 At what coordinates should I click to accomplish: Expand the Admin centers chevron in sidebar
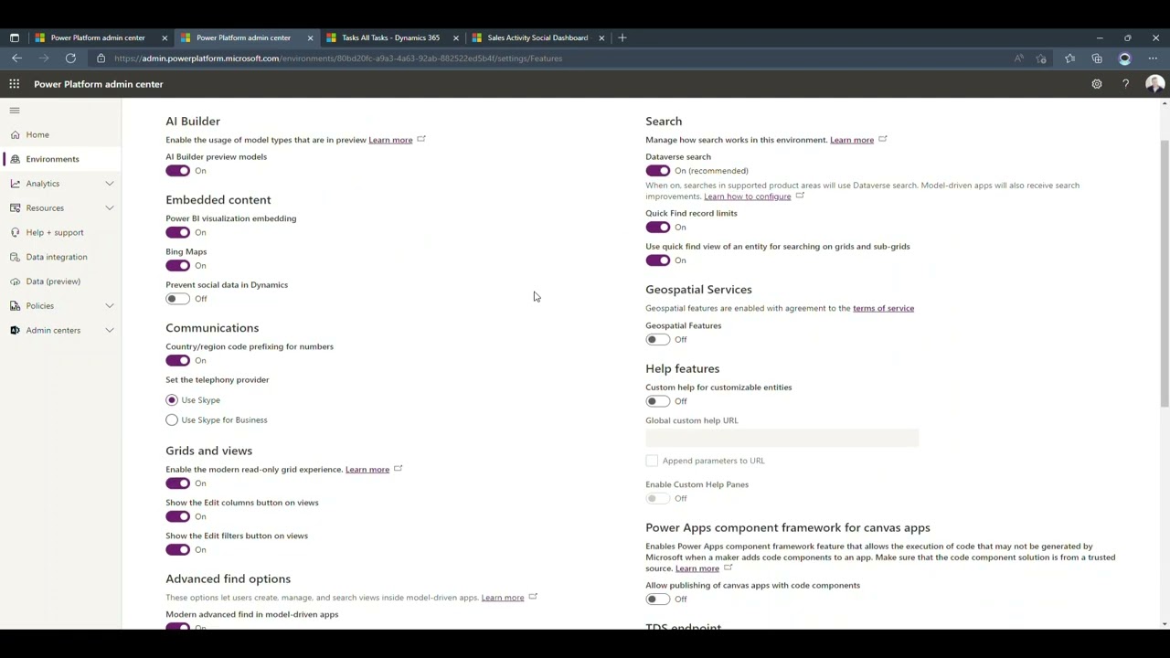pyautogui.click(x=110, y=330)
